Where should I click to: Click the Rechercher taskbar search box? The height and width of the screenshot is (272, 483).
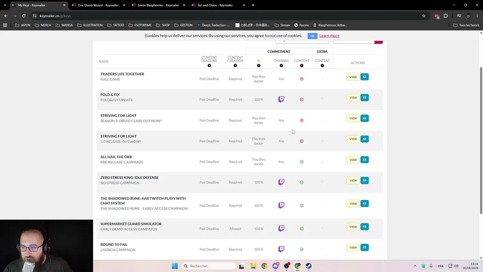pyautogui.click(x=208, y=266)
